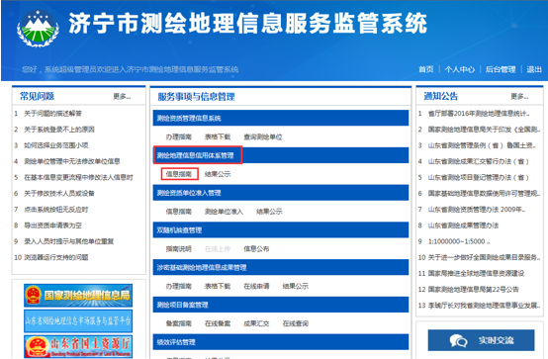Click 成果汇交 link

tap(256, 323)
